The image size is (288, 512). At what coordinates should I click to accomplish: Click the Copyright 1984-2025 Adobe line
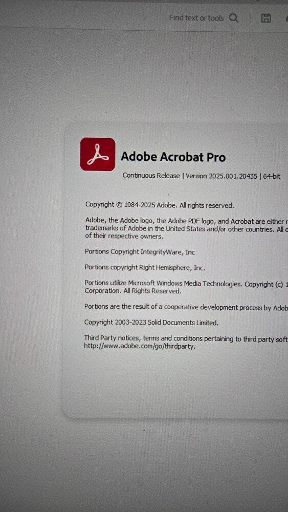[160, 205]
